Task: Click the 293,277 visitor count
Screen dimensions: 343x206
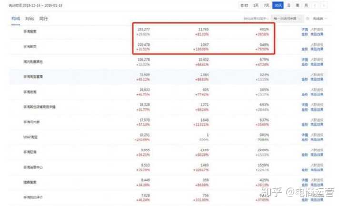Action: pos(144,29)
